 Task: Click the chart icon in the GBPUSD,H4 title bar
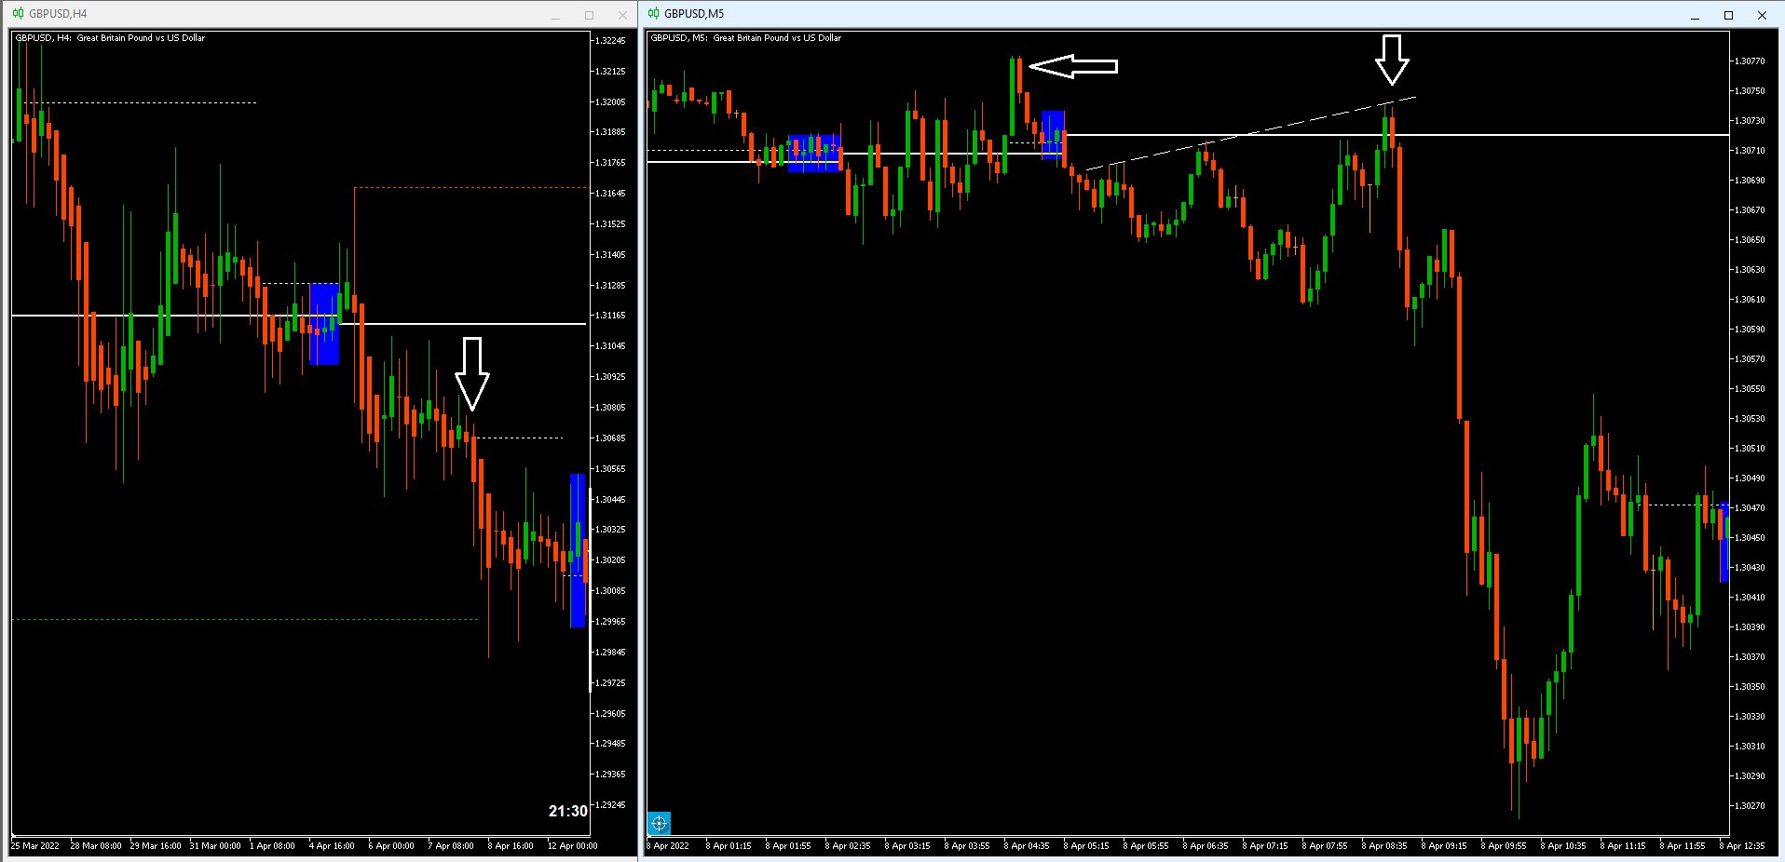tap(18, 14)
